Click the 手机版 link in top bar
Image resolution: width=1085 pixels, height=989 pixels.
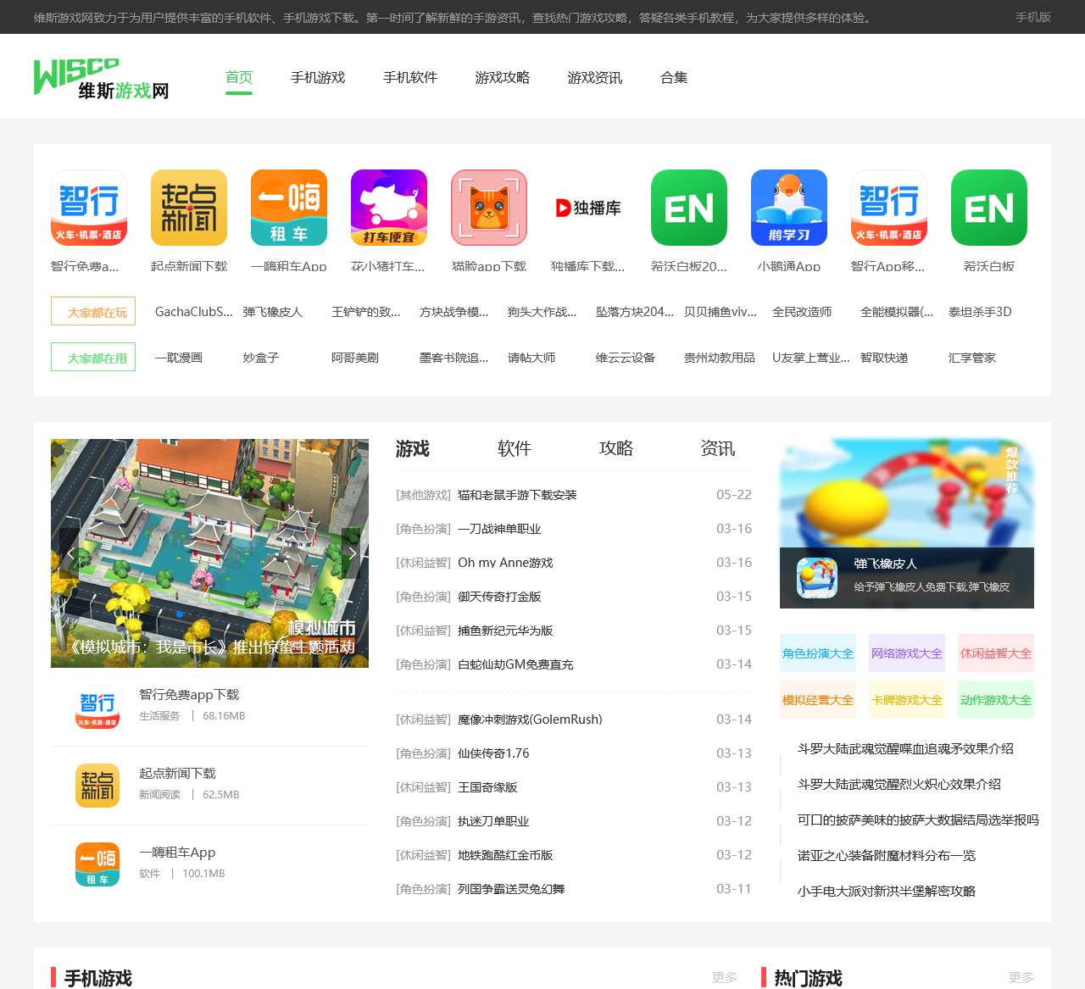[x=1033, y=17]
